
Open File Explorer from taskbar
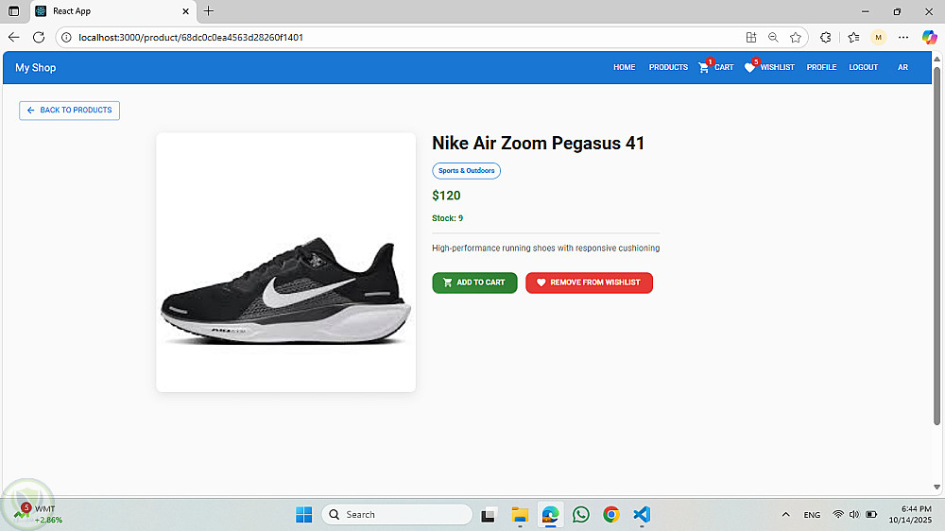(520, 515)
